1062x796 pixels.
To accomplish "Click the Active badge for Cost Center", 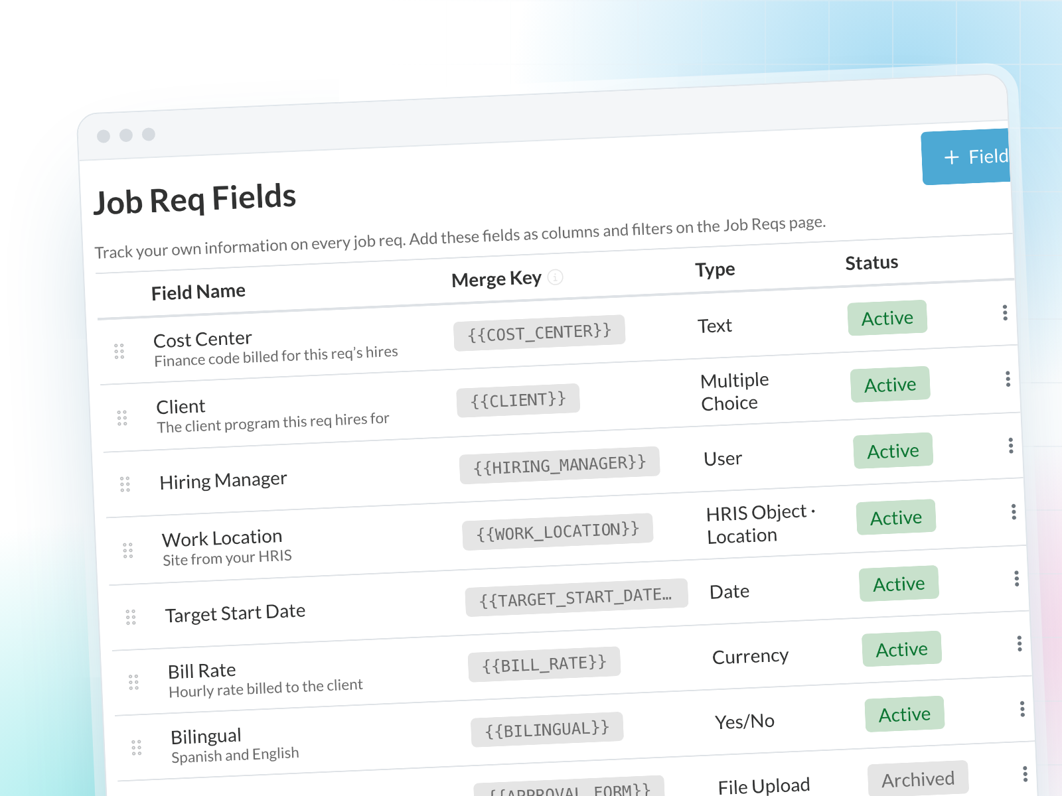I will [x=887, y=318].
